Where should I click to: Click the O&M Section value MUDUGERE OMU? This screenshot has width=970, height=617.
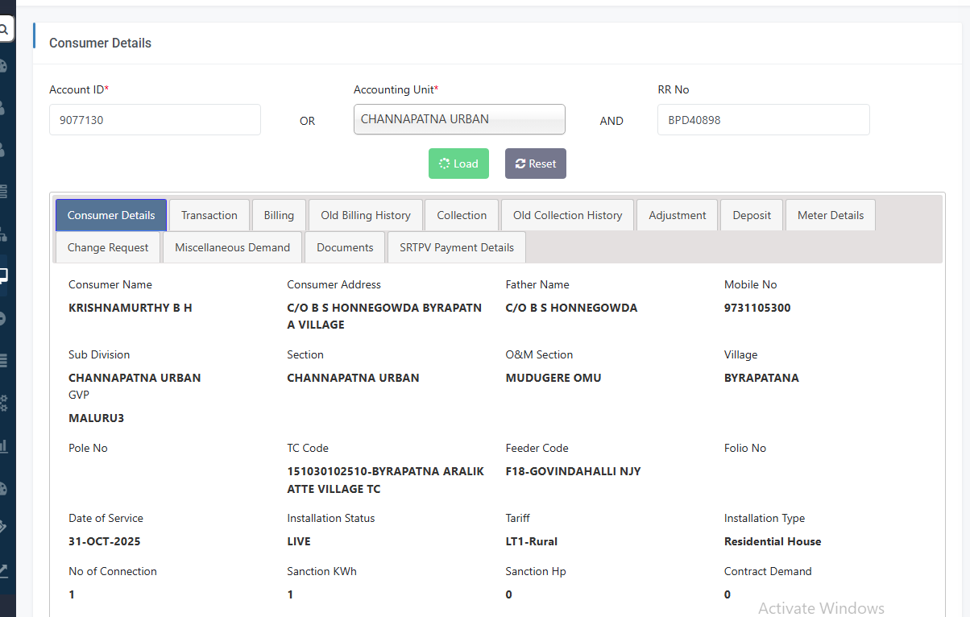pos(553,378)
